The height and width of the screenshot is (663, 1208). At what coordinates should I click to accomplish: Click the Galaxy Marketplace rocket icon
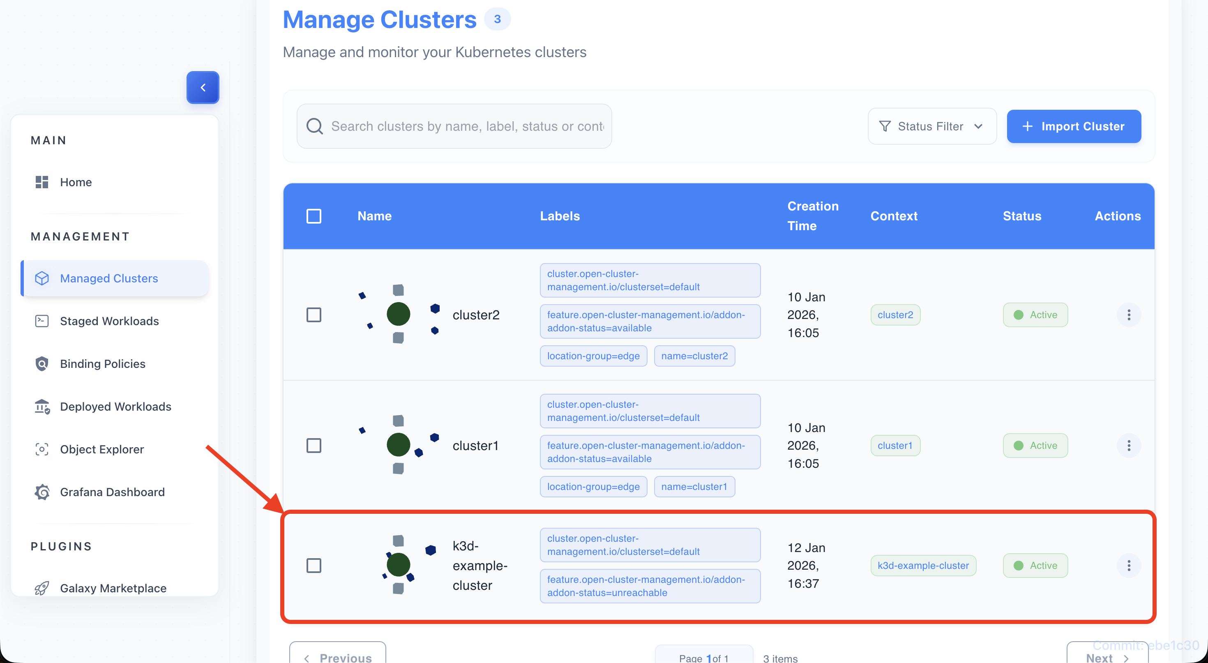(42, 588)
